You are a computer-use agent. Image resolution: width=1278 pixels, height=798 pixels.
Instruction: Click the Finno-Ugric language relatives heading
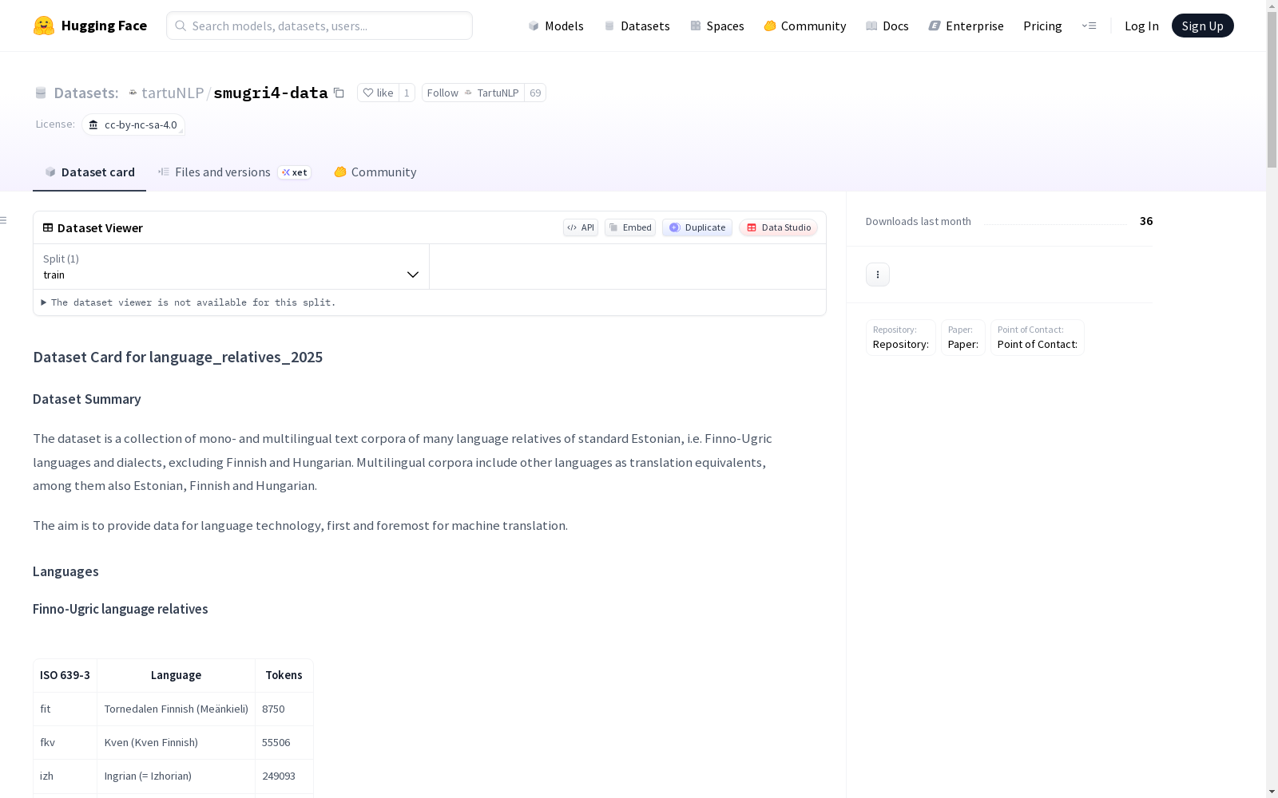(x=121, y=609)
